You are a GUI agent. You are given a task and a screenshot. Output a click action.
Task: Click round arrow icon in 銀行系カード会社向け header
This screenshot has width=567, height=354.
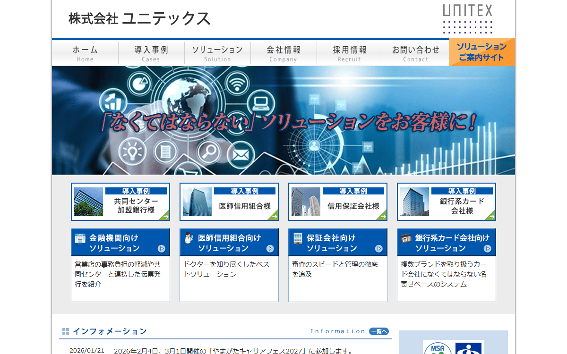point(488,249)
